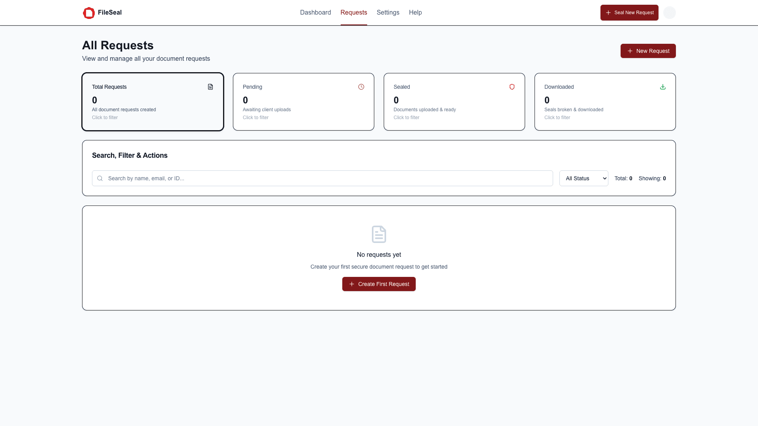Click 'View and manage all your document requests'
The height and width of the screenshot is (426, 758).
click(x=146, y=59)
